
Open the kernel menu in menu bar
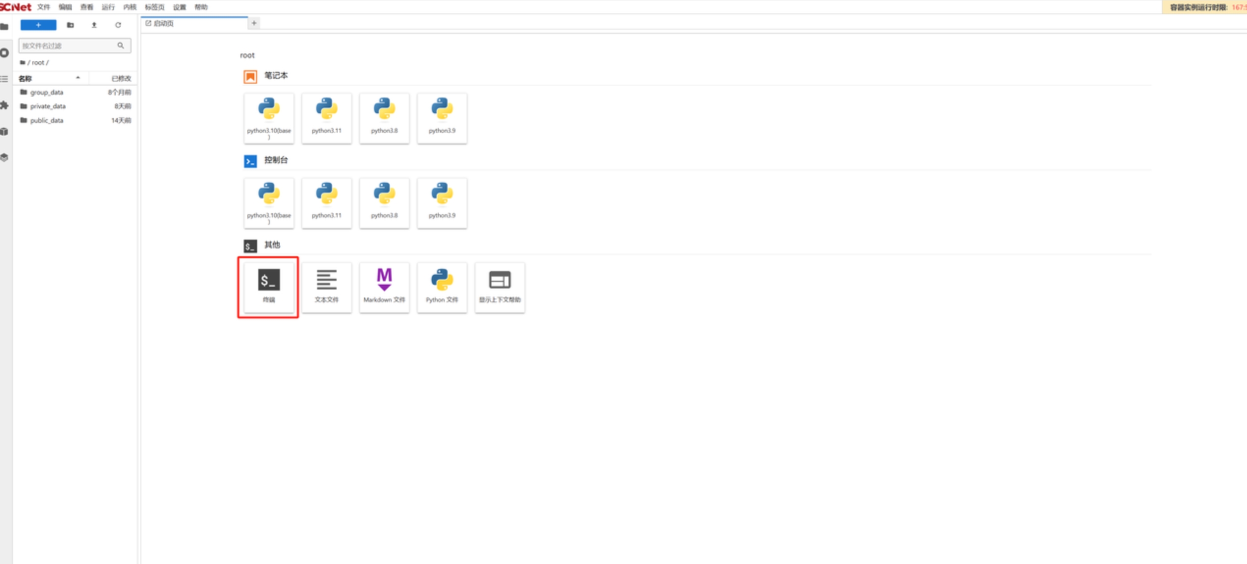click(130, 7)
